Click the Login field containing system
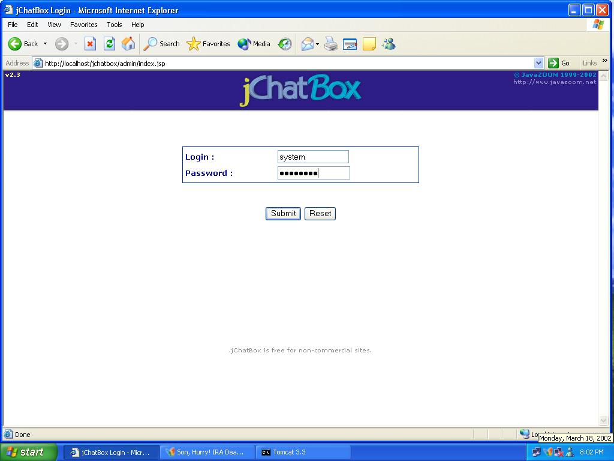This screenshot has width=614, height=461. click(313, 157)
